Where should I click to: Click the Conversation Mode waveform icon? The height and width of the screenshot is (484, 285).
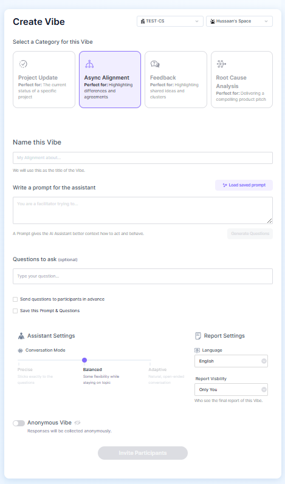click(x=21, y=350)
